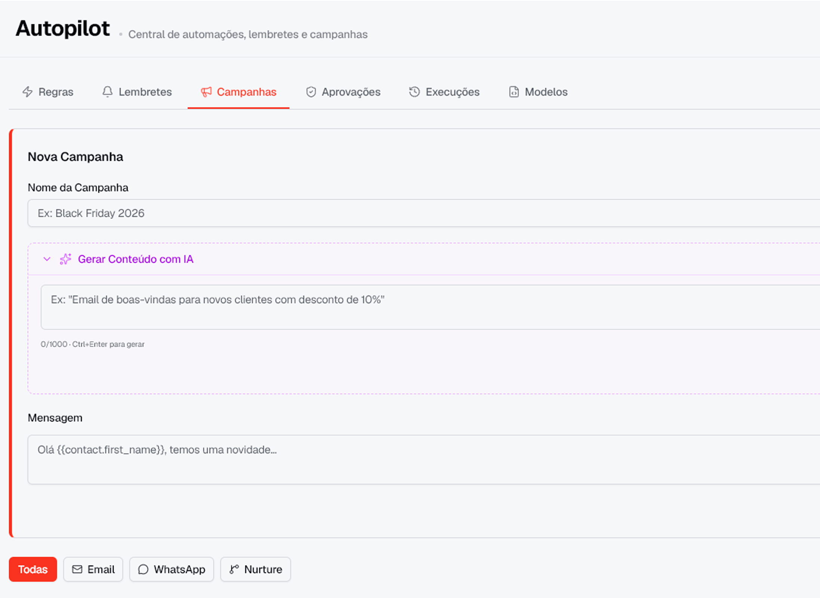Screen dimensions: 820x598
Task: Open the Execuções tab
Action: 444,92
